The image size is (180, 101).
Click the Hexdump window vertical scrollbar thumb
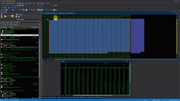click(177, 24)
